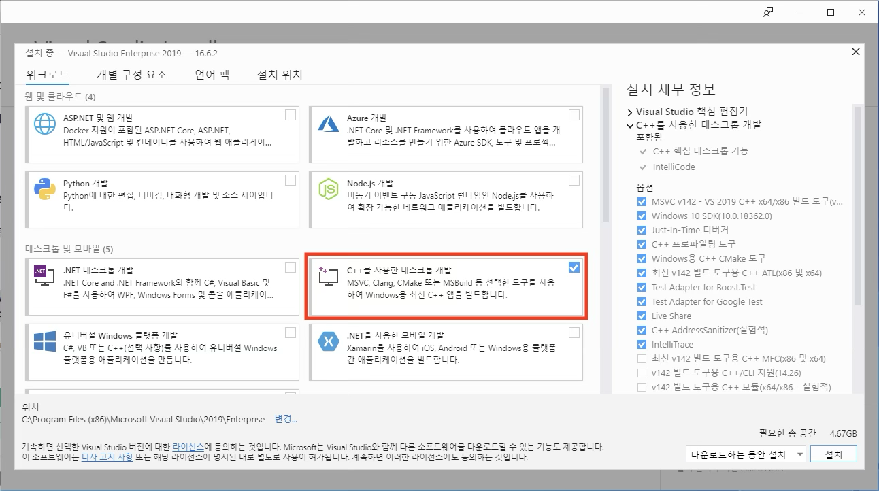The image size is (879, 491).
Task: Click the Universal Windows Platform icon
Action: [x=45, y=341]
